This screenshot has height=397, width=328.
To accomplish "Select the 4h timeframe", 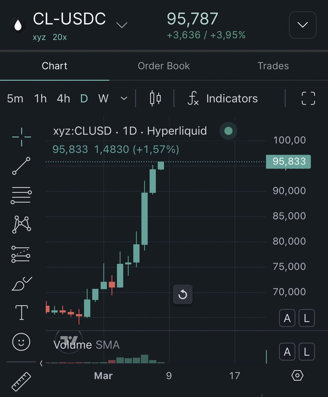I will (x=63, y=98).
